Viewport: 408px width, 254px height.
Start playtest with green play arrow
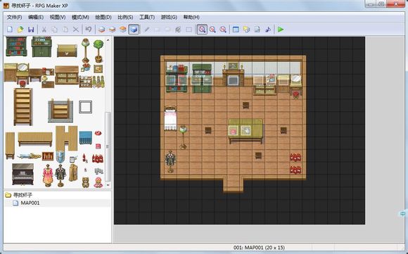coord(281,30)
